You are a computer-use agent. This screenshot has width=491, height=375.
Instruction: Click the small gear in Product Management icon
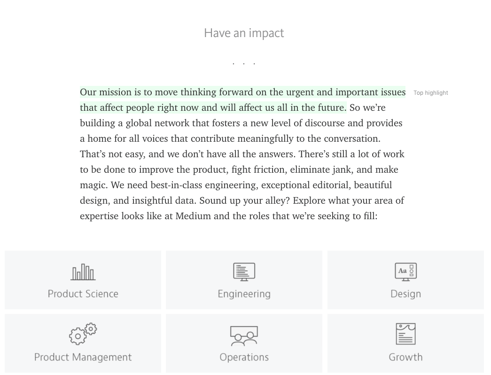click(91, 329)
